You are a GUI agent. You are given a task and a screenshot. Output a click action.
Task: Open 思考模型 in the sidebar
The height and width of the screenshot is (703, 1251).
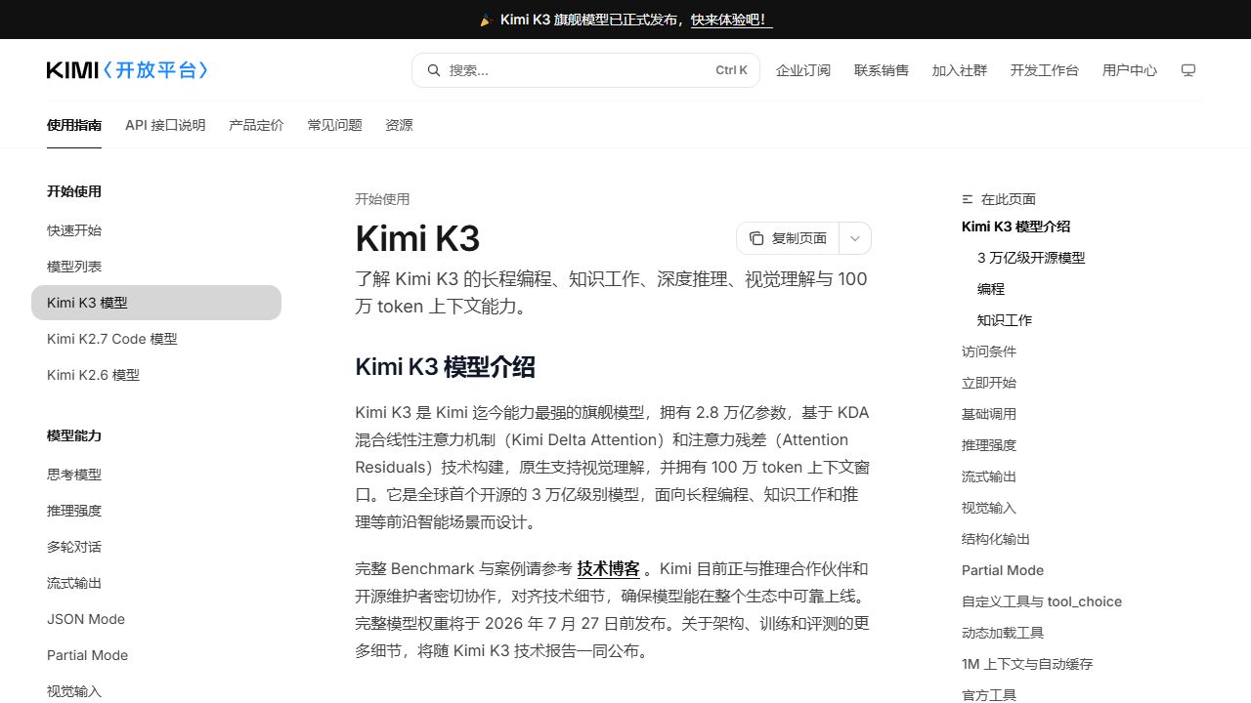pos(74,475)
